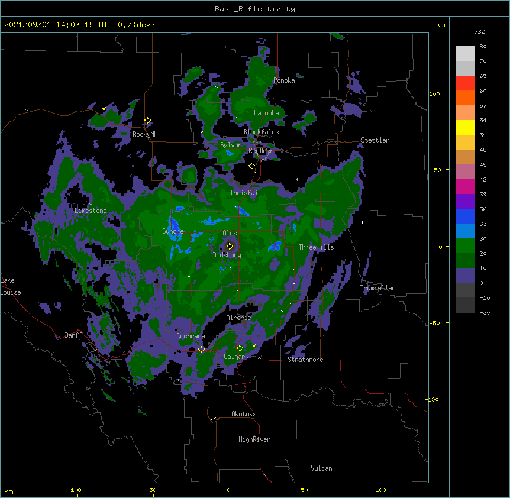Pick the bright green 20-30 dBZ legend swatch
The height and width of the screenshot is (498, 510).
pyautogui.click(x=465, y=246)
